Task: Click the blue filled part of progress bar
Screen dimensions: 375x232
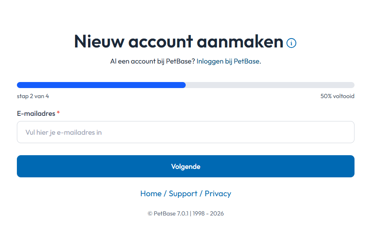Action: pyautogui.click(x=101, y=85)
